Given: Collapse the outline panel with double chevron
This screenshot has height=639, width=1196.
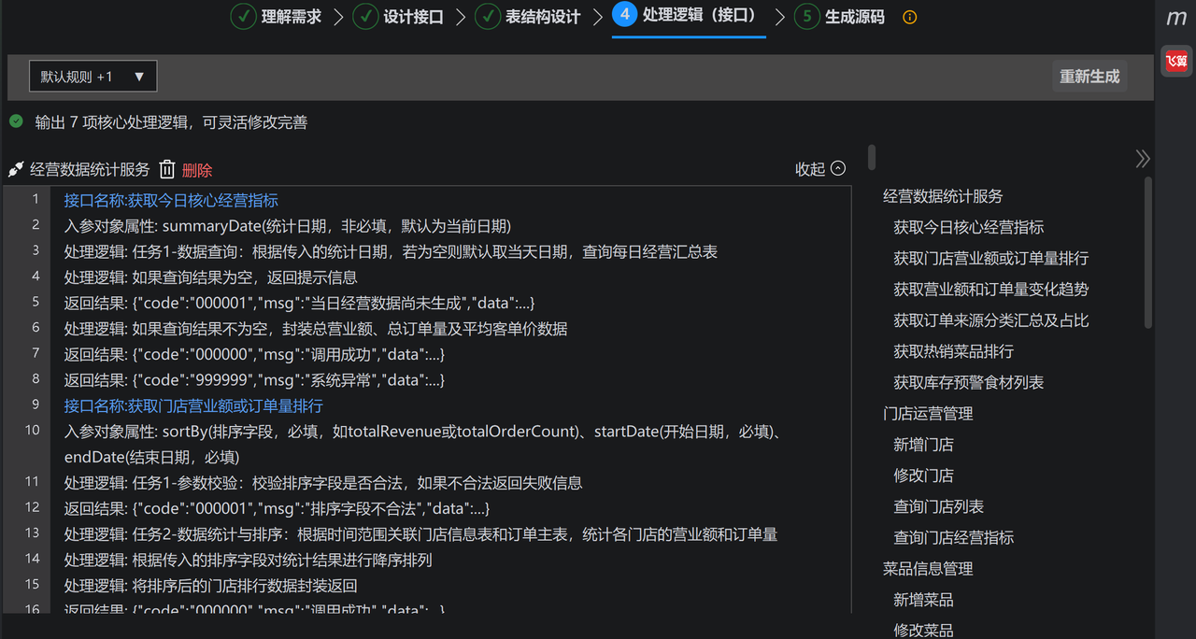Looking at the screenshot, I should 1142,159.
